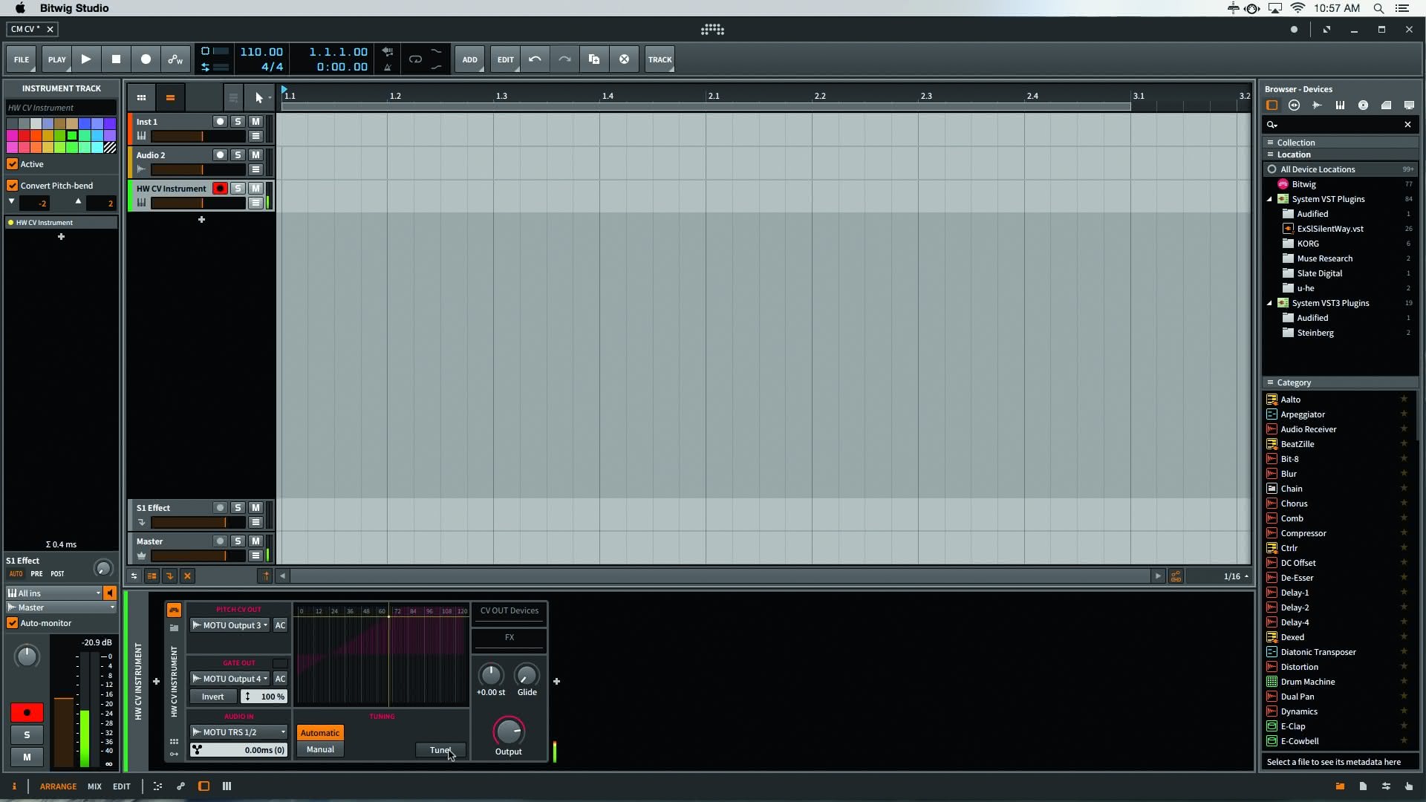Toggle the studio I/O link icon in the footer
The height and width of the screenshot is (802, 1426).
[x=180, y=786]
